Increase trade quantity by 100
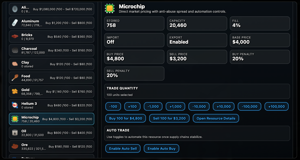Screen dimensions: 300x160 pos(132,106)
